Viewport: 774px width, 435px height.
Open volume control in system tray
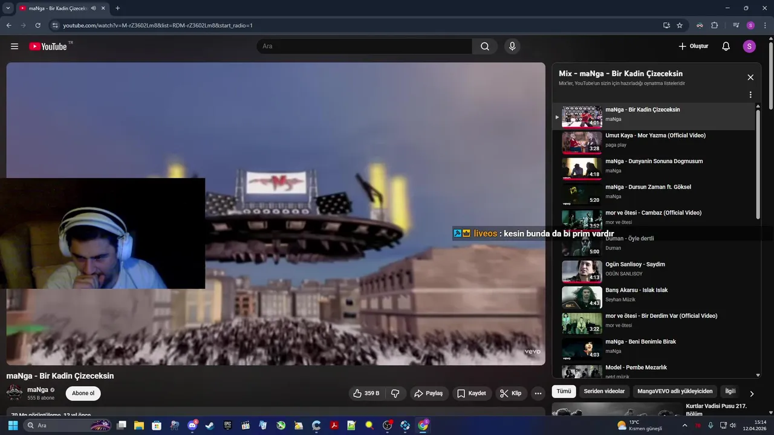733,425
